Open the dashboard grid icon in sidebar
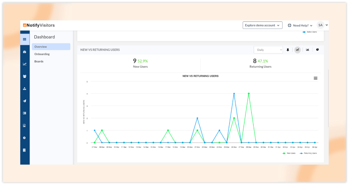 click(25, 40)
